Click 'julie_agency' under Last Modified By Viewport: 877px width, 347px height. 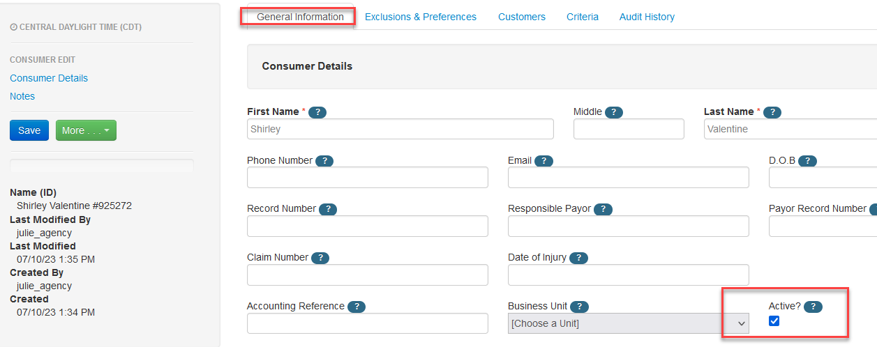[44, 233]
